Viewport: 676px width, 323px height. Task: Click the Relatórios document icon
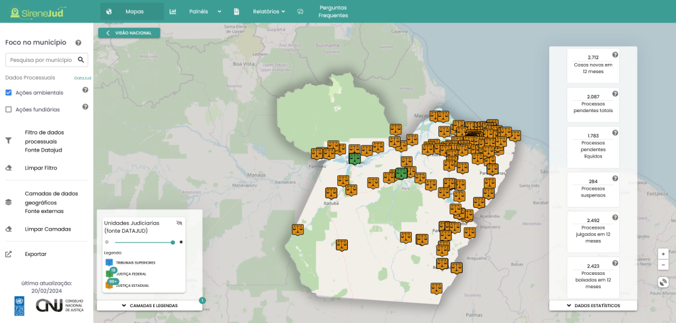[x=237, y=12]
